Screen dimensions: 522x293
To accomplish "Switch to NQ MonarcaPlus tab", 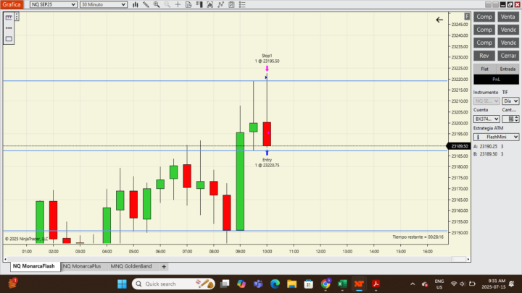I will [82, 266].
